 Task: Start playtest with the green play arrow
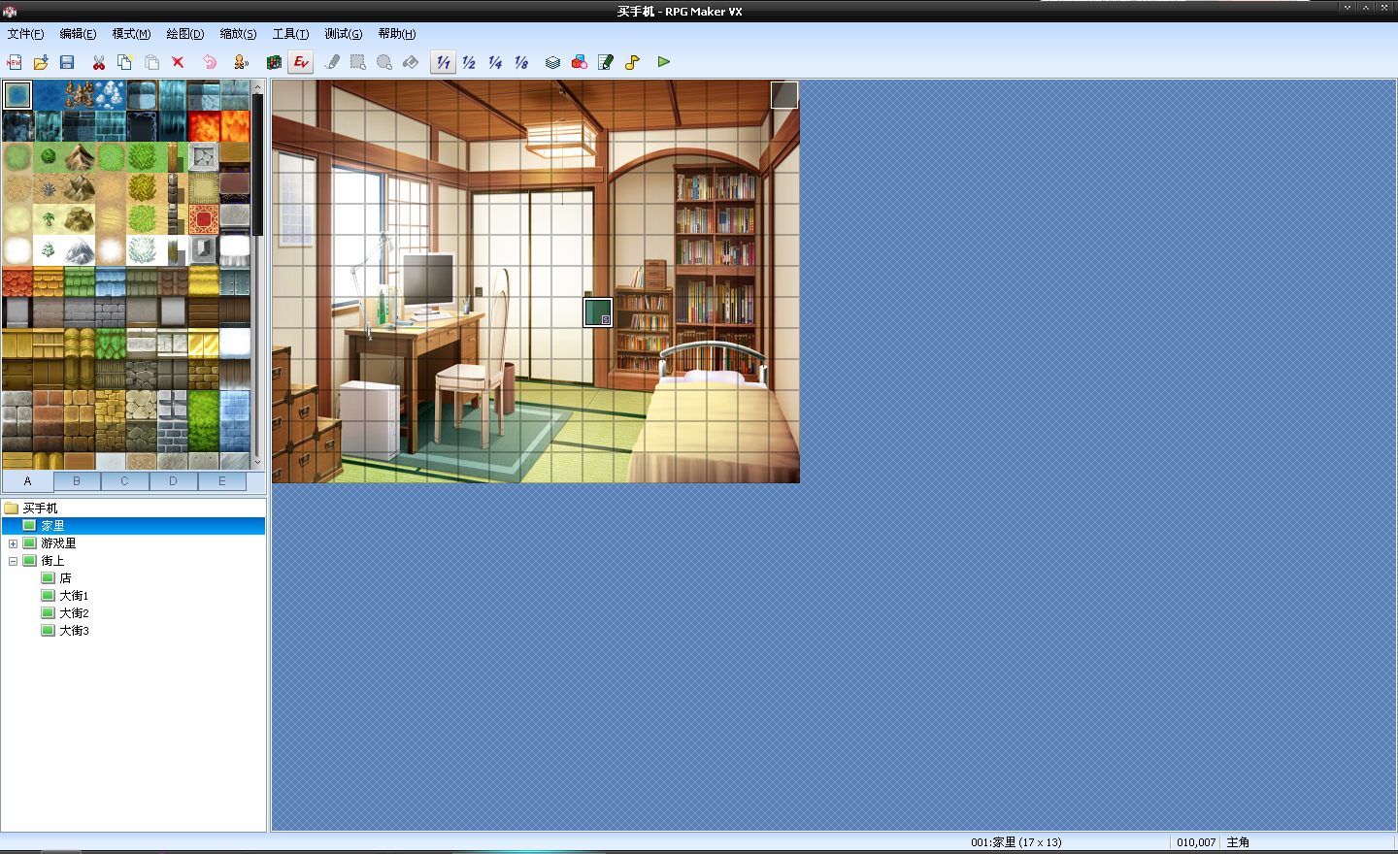point(664,62)
